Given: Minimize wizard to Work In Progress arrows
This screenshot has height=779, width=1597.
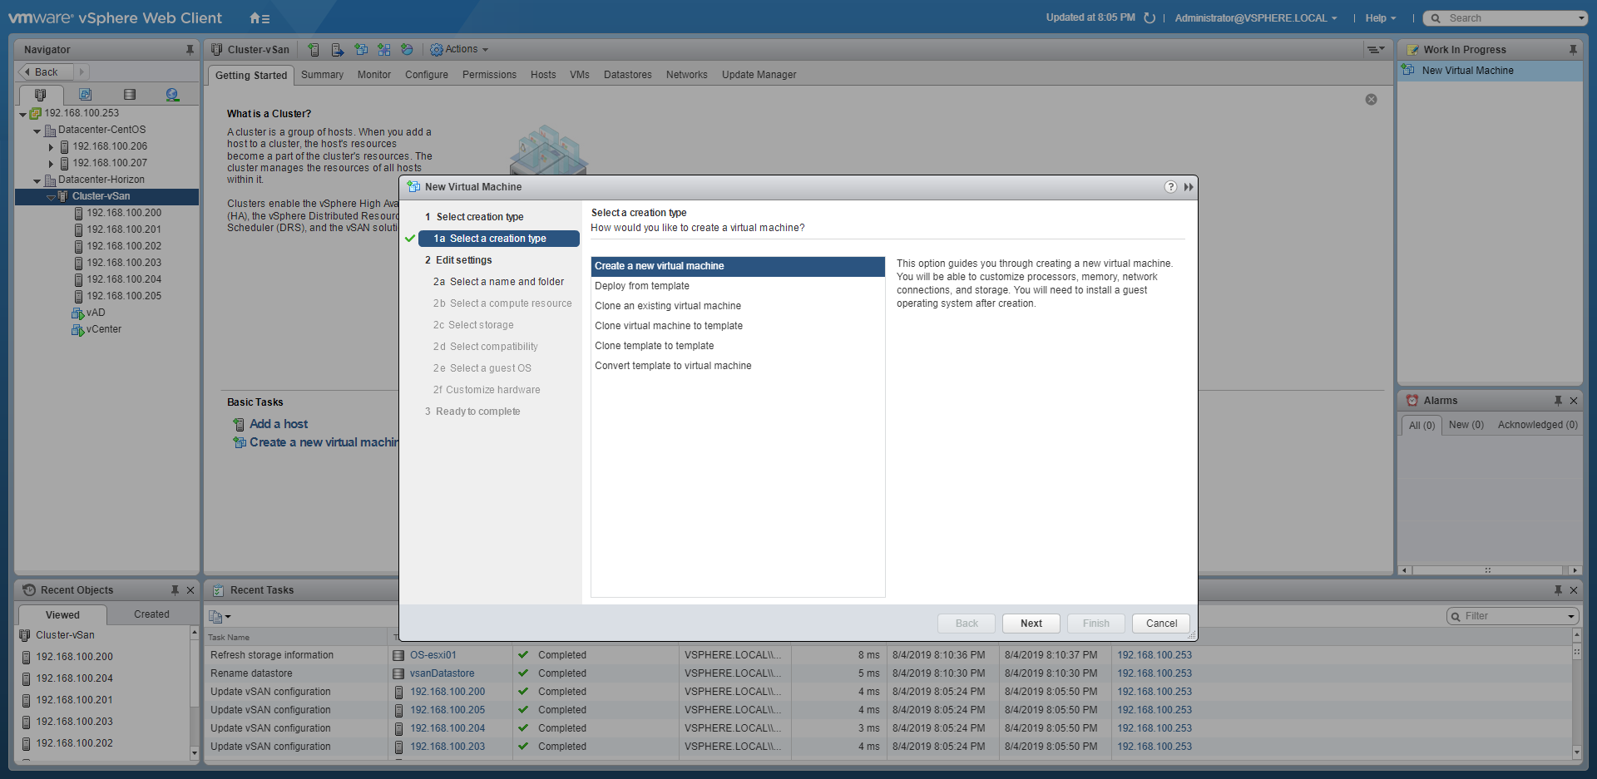Looking at the screenshot, I should click(1189, 187).
